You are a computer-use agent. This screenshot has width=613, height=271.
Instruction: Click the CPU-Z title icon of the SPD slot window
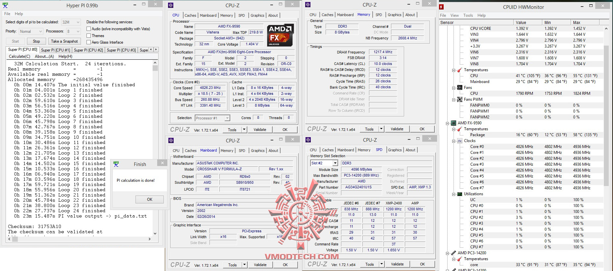[x=308, y=140]
